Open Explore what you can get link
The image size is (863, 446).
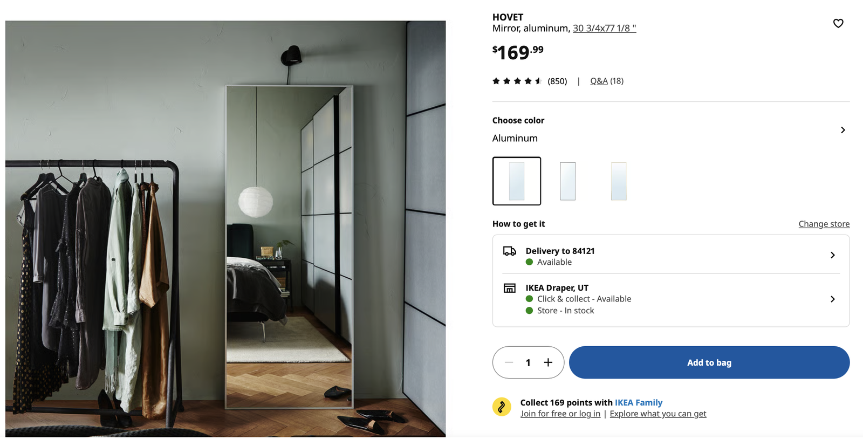(657, 414)
